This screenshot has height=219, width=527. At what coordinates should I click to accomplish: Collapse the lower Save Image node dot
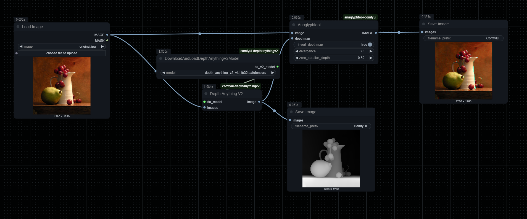pyautogui.click(x=291, y=112)
